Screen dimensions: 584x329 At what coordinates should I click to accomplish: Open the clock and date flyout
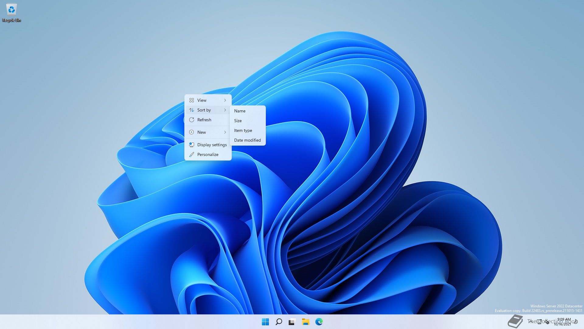click(562, 322)
